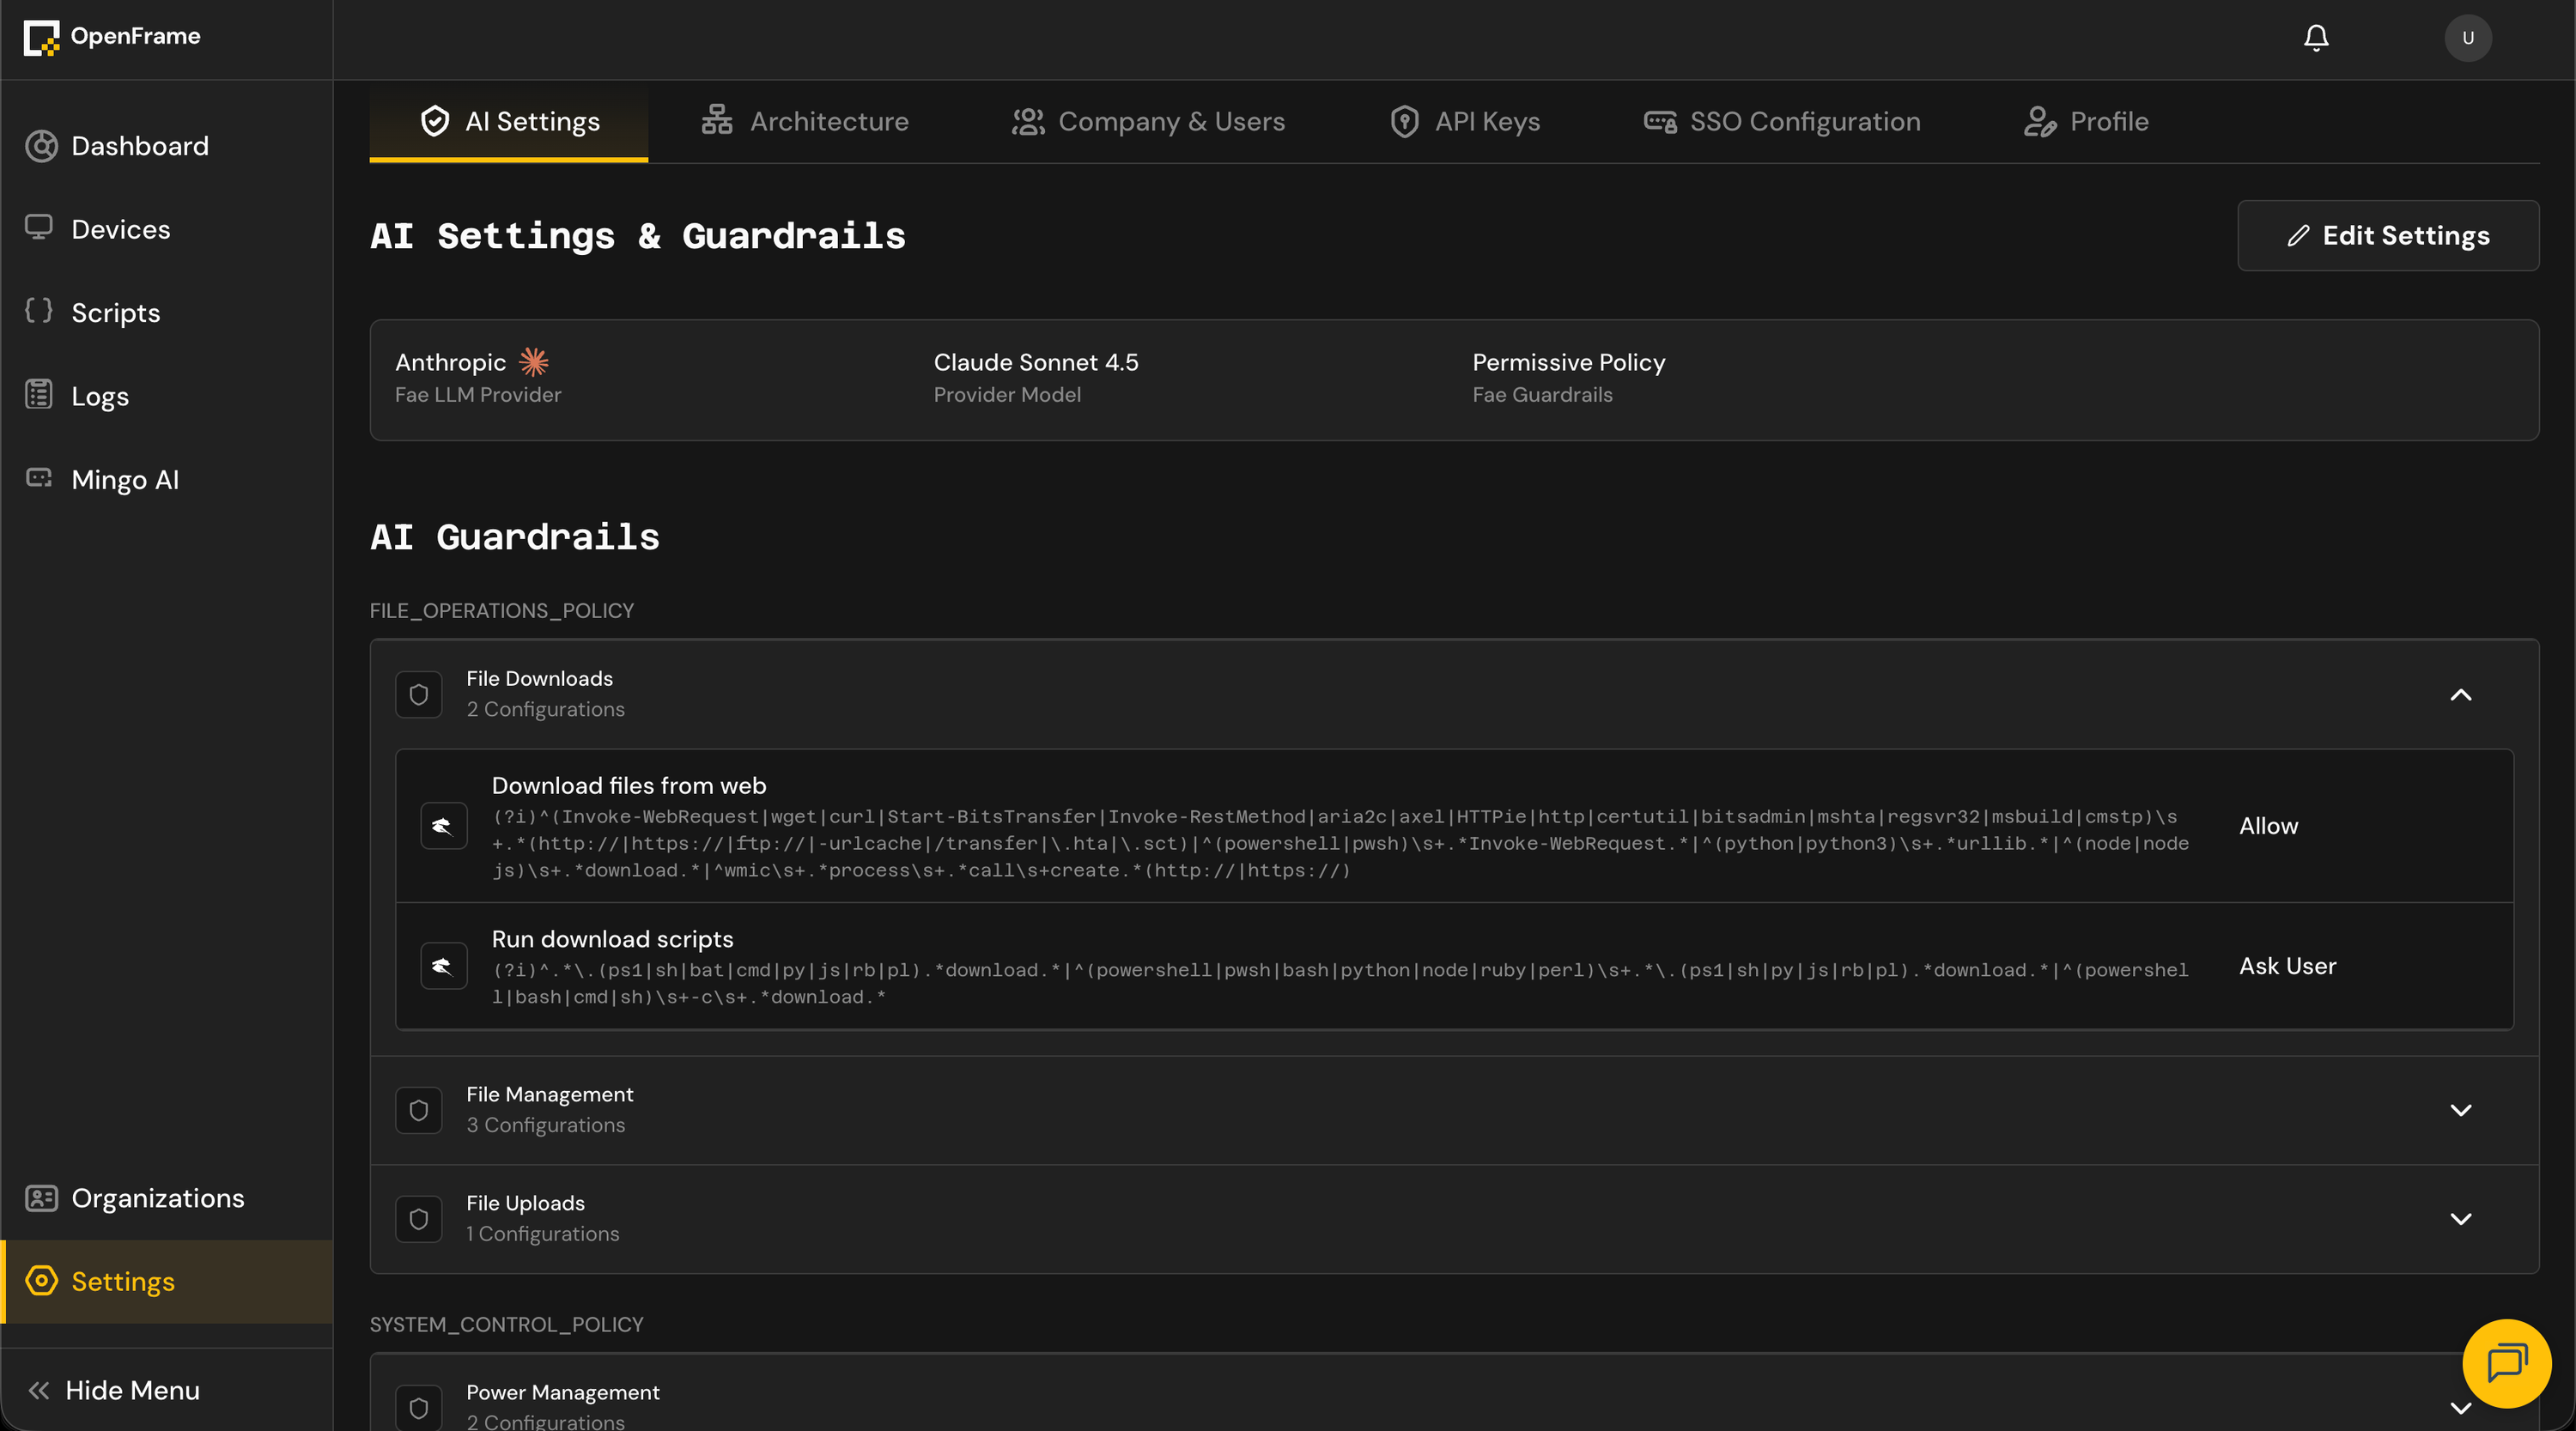
Task: Expand the File Management section chevron
Action: tap(2461, 1110)
